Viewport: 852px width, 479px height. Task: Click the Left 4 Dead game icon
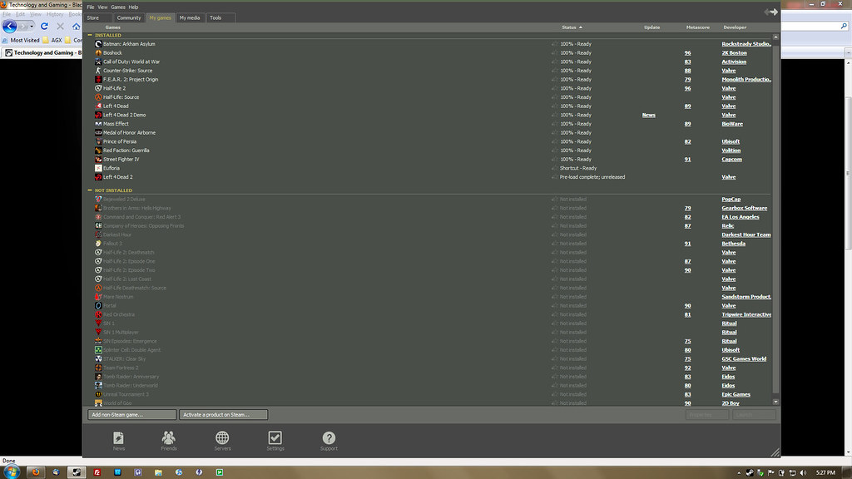pyautogui.click(x=98, y=106)
